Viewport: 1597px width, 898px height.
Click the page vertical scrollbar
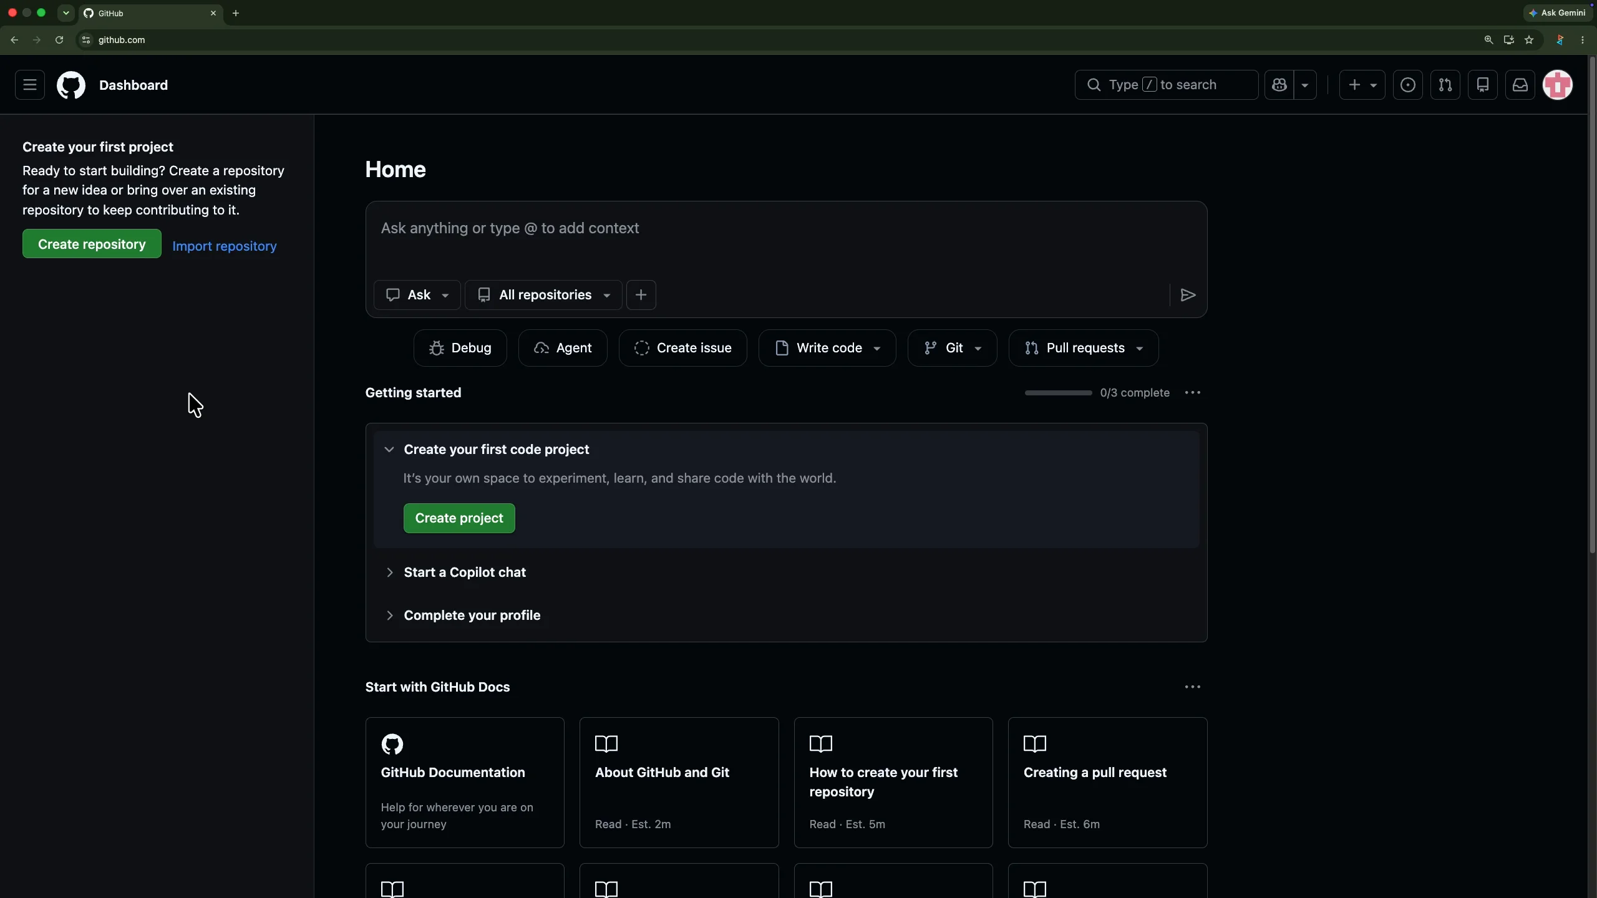point(1591,306)
